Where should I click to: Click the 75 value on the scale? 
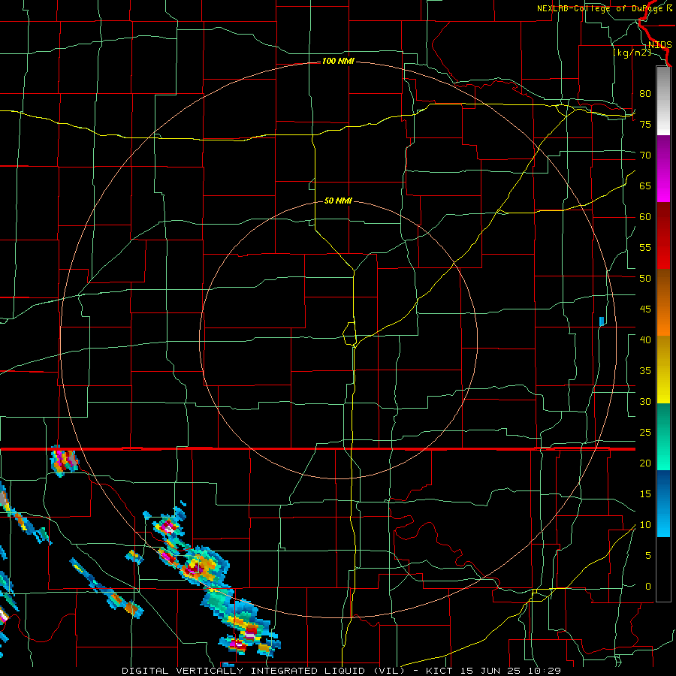pos(645,124)
